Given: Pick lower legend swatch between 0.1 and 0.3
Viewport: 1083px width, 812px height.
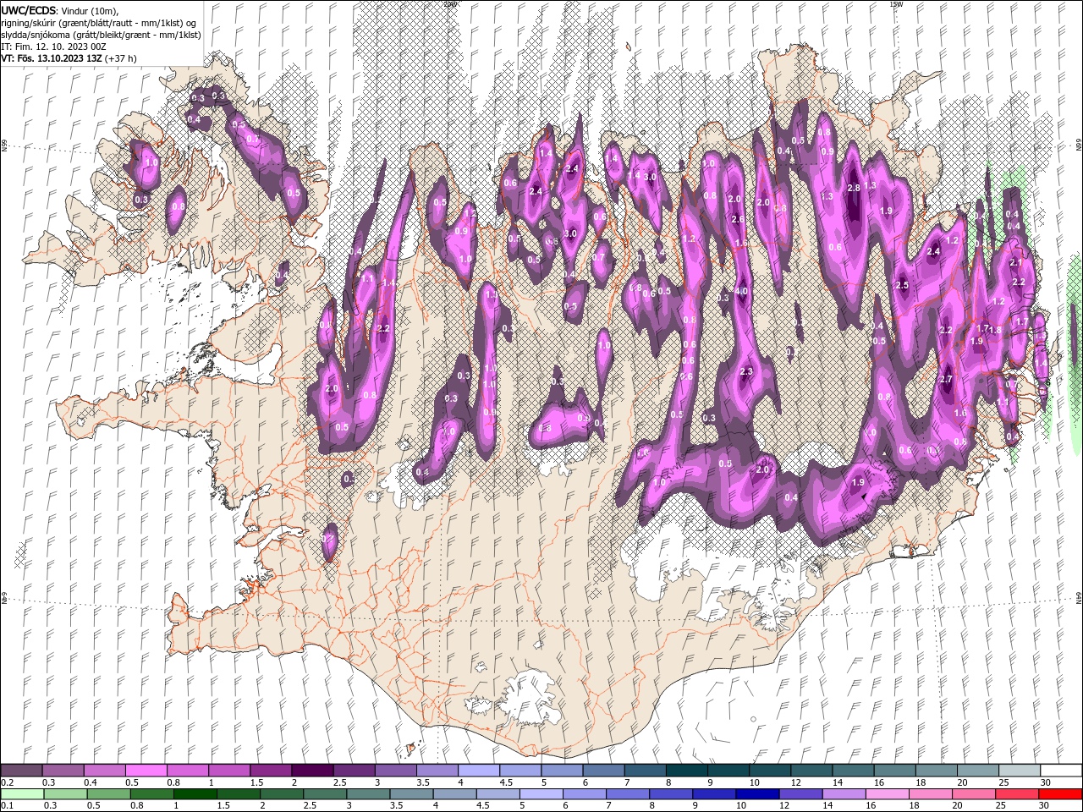Looking at the screenshot, I should coord(21,794).
